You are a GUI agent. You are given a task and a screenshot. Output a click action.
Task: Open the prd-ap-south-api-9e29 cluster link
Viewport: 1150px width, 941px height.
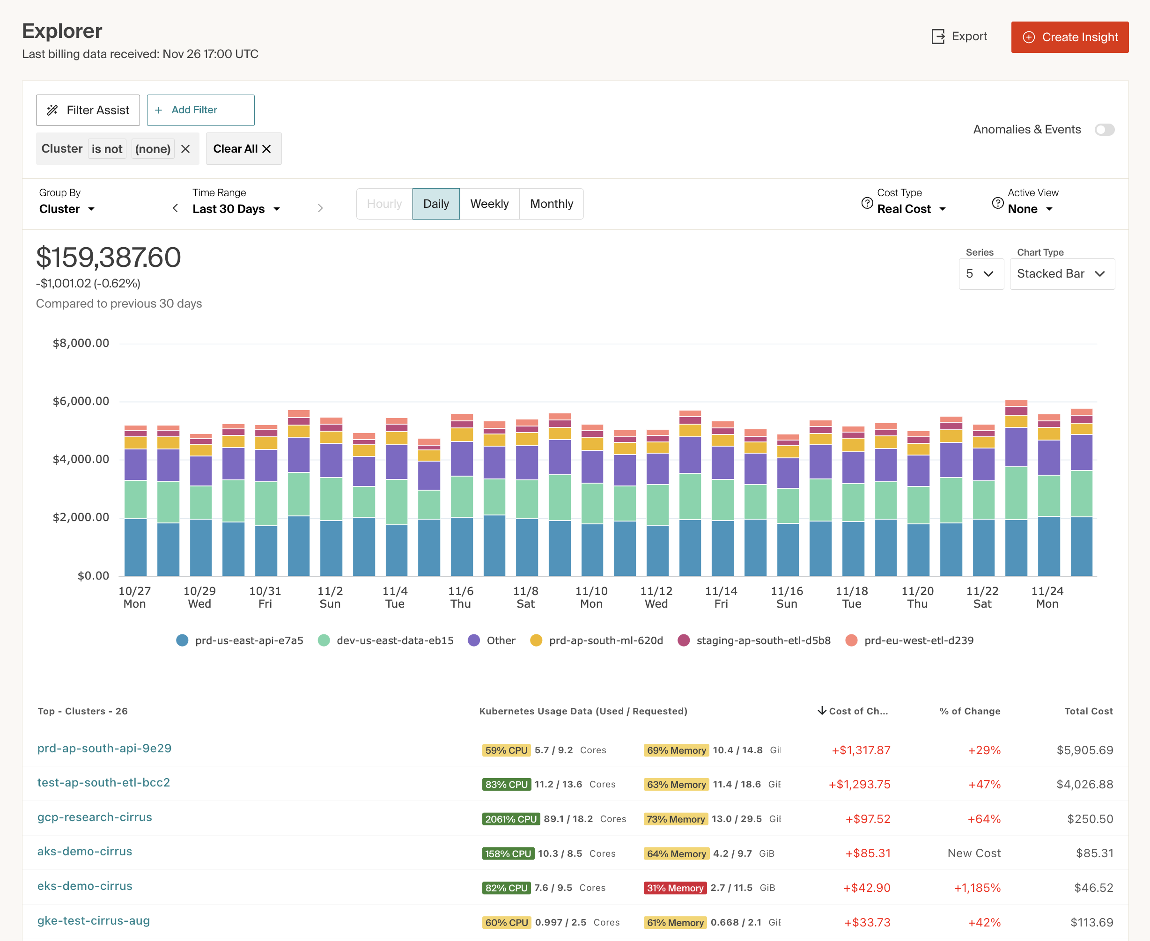pos(104,748)
